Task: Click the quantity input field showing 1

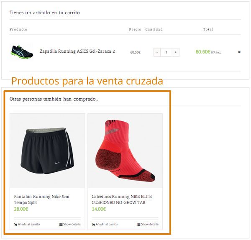Action: click(166, 52)
